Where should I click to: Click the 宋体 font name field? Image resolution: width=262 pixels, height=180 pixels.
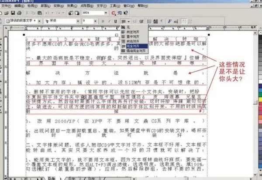(x=61, y=21)
